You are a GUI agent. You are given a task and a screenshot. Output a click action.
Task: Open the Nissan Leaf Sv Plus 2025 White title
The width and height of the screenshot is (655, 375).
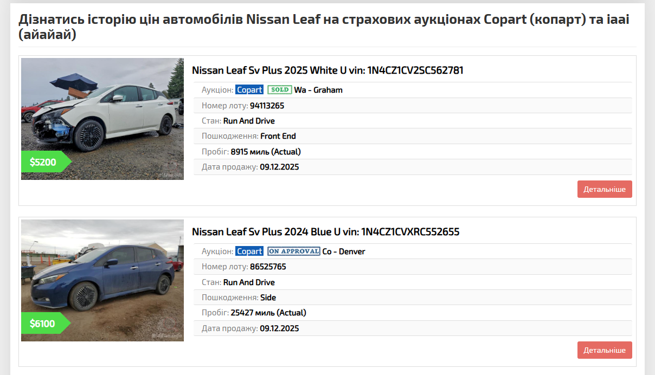(327, 70)
